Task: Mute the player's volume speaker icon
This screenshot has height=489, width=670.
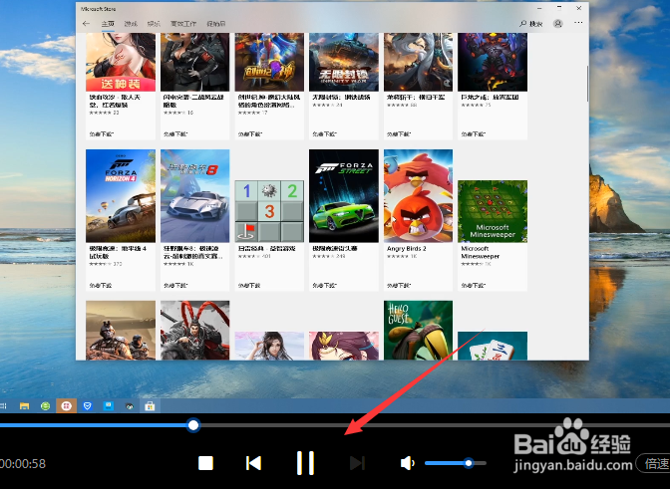Action: pyautogui.click(x=407, y=463)
